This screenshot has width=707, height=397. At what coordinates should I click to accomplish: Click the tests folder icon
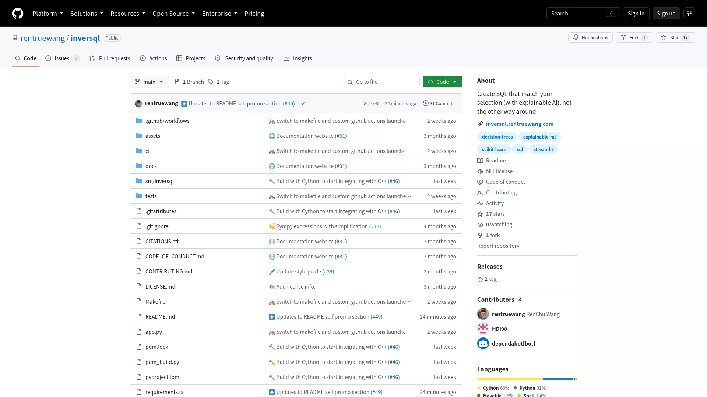139,196
